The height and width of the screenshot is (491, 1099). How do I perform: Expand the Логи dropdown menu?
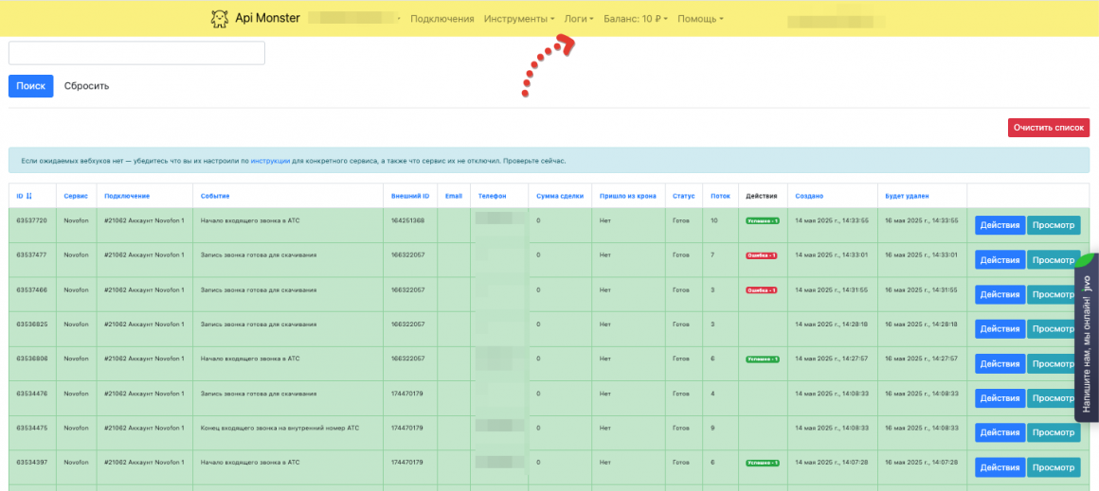(579, 19)
